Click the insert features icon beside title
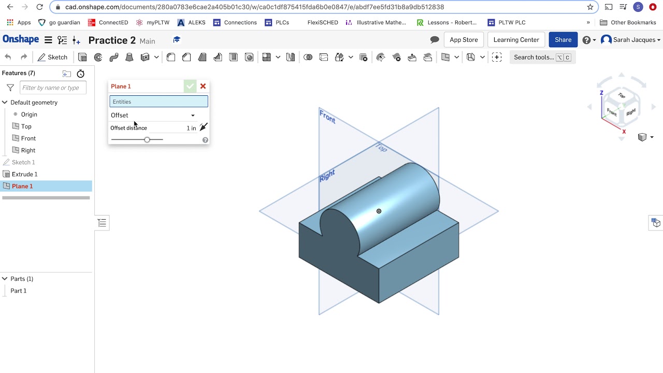663x373 pixels. coord(76,40)
